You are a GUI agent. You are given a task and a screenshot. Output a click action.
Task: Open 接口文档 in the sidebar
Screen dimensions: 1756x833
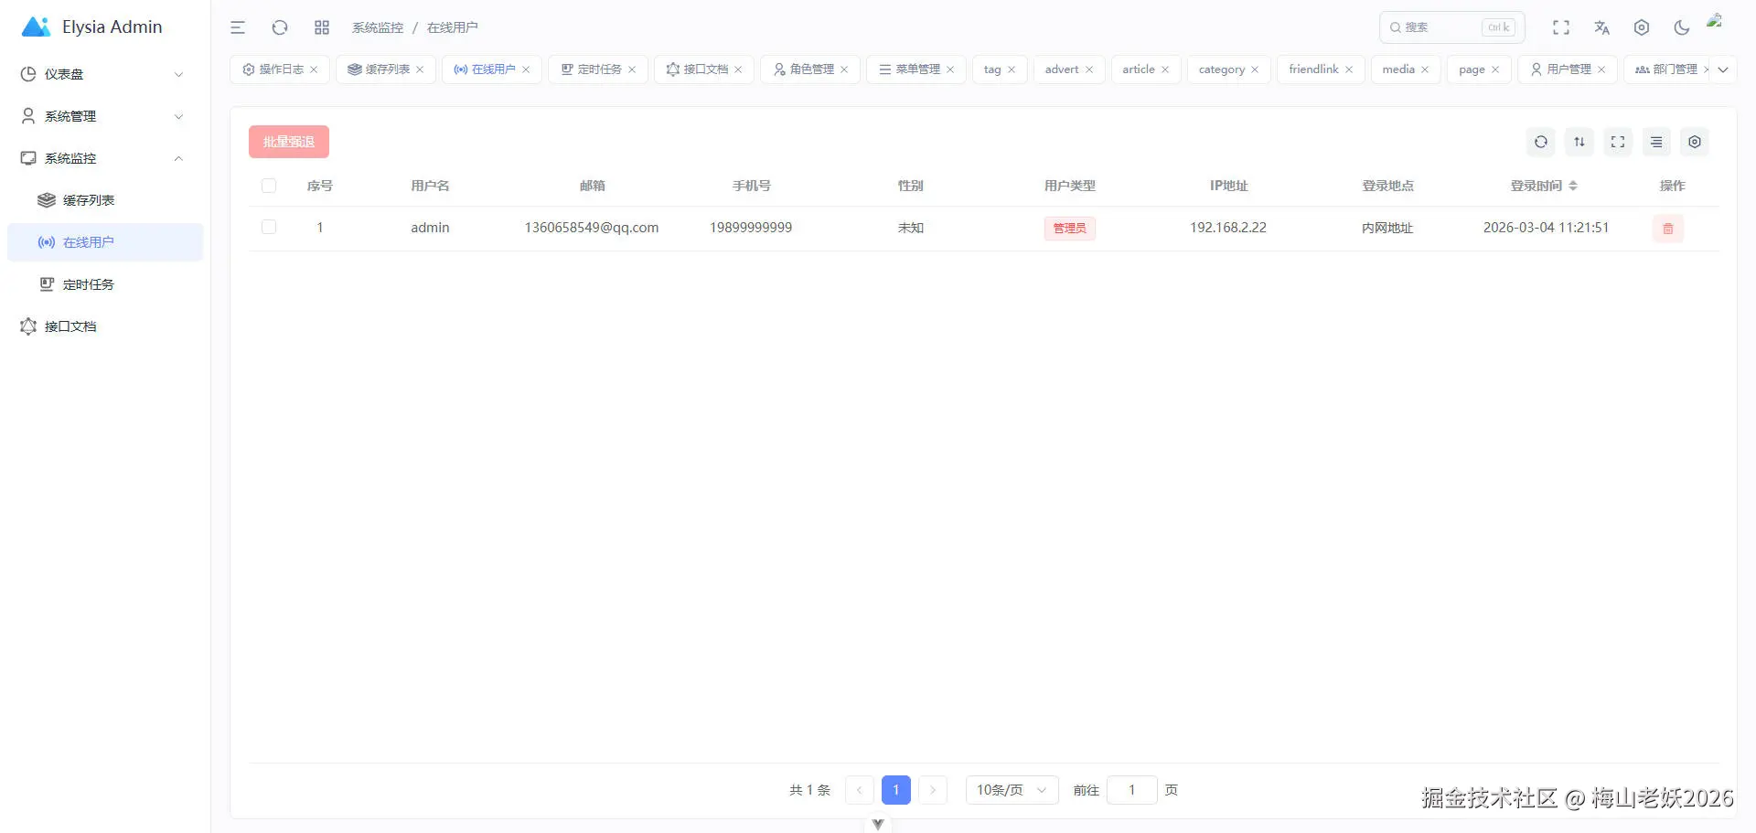(105, 326)
